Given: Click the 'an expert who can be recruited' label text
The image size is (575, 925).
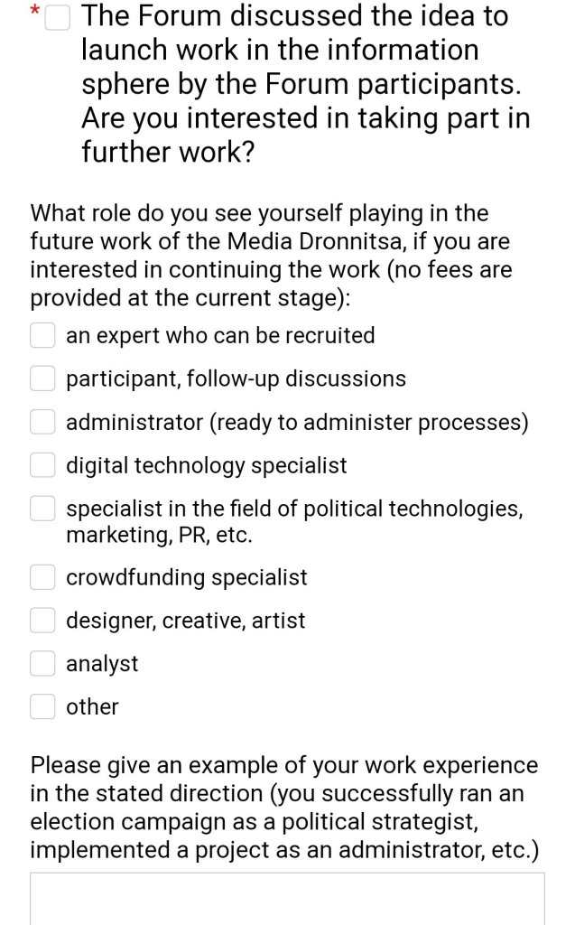Looking at the screenshot, I should (x=220, y=335).
